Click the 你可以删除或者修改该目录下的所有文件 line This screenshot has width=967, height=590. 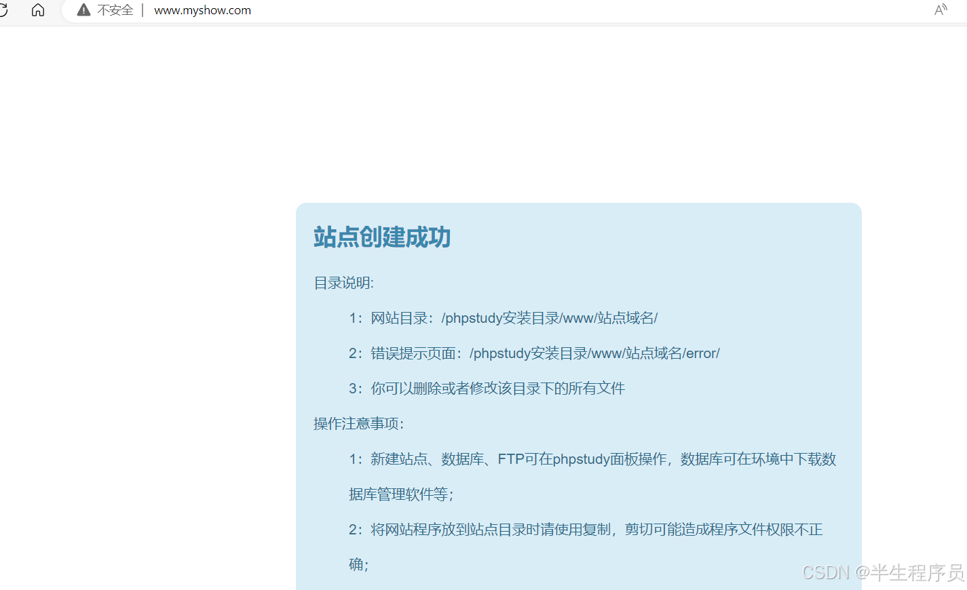click(487, 389)
